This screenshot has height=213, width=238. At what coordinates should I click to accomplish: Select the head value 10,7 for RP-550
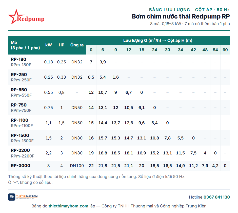point(103,93)
